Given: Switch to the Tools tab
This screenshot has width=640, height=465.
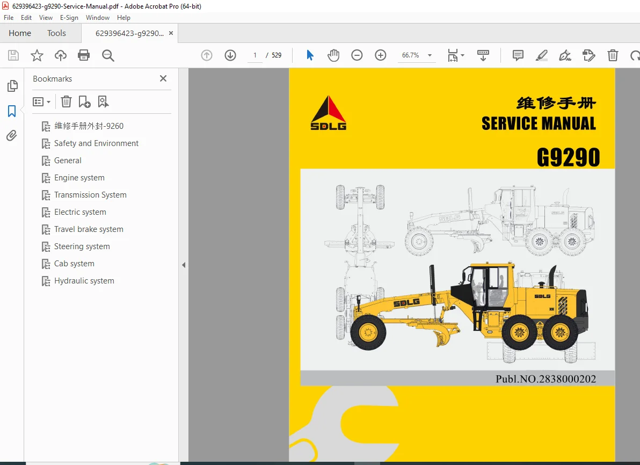Looking at the screenshot, I should (x=56, y=33).
